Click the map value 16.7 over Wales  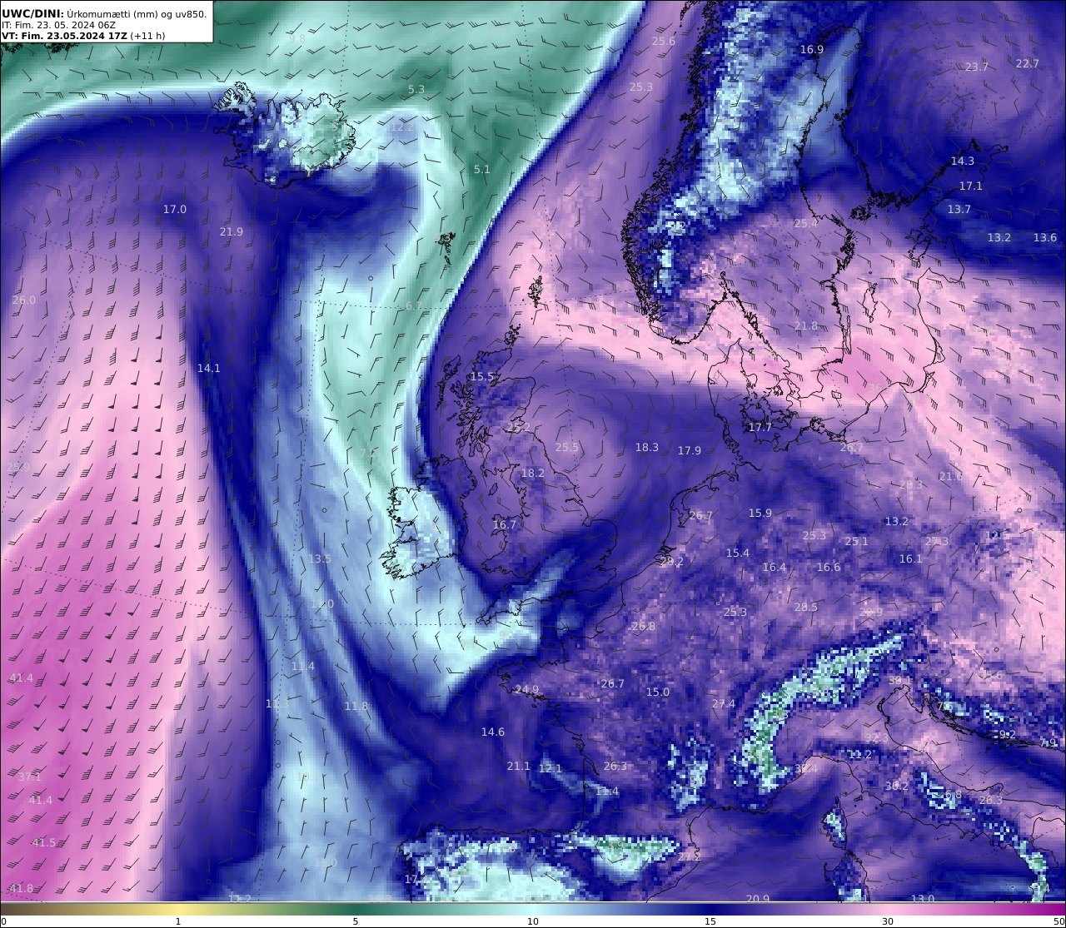point(506,525)
